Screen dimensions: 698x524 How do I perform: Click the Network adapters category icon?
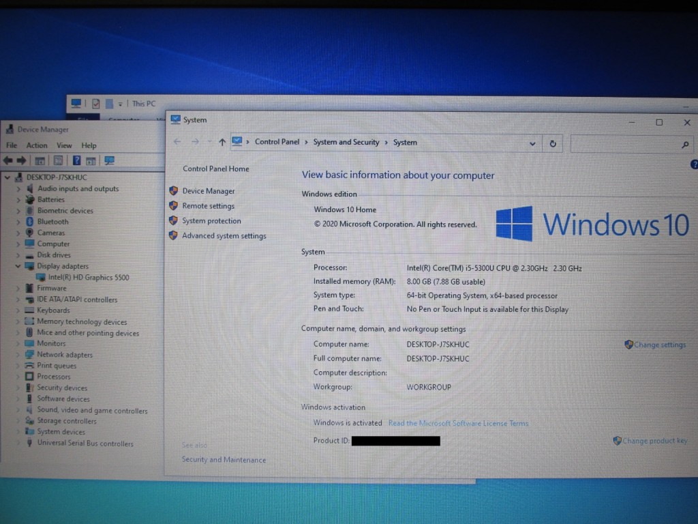[x=30, y=354]
